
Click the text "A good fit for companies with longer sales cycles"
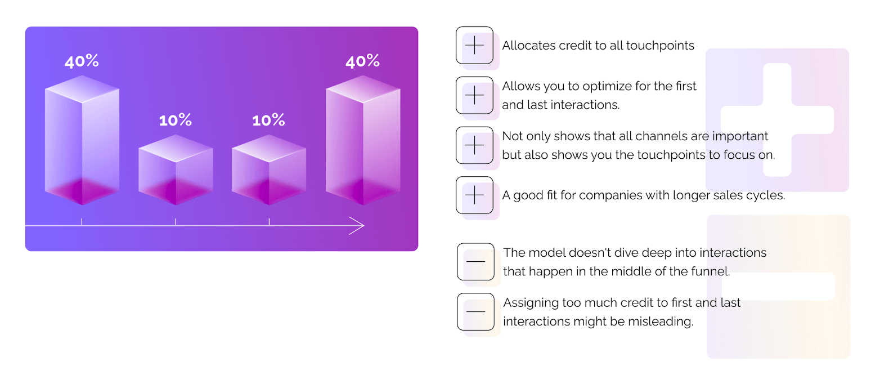click(x=643, y=195)
